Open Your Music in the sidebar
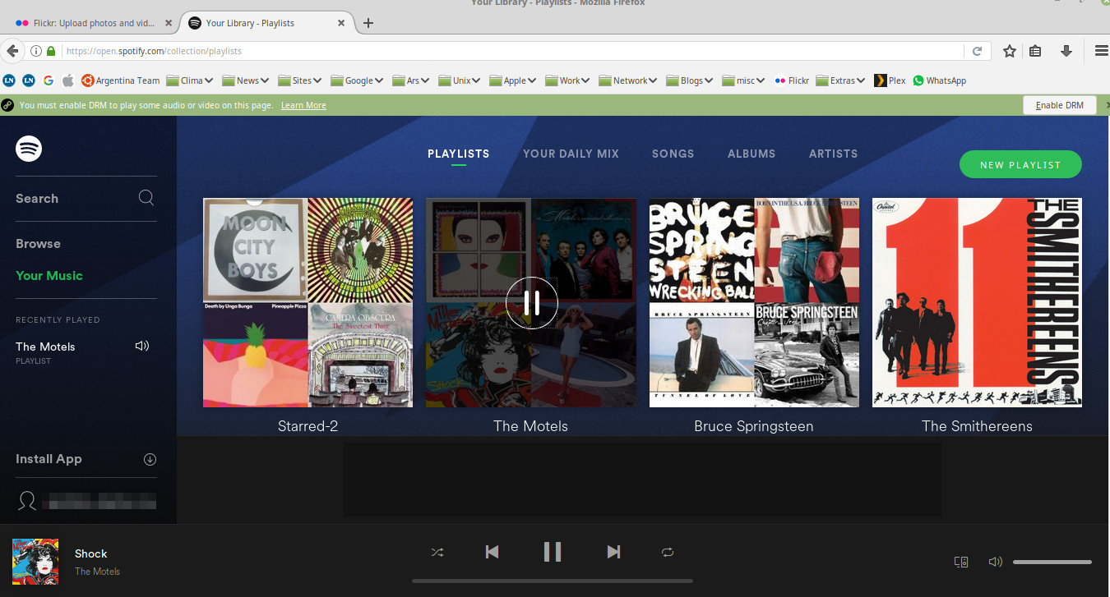The height and width of the screenshot is (597, 1110). pos(49,276)
